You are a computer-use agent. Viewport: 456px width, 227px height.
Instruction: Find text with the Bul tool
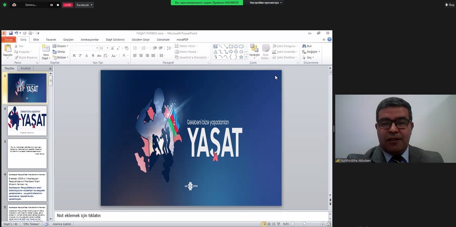point(307,46)
